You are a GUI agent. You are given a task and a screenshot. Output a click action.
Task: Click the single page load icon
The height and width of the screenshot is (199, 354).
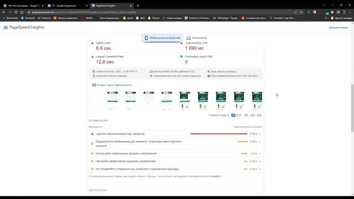[x=209, y=71]
